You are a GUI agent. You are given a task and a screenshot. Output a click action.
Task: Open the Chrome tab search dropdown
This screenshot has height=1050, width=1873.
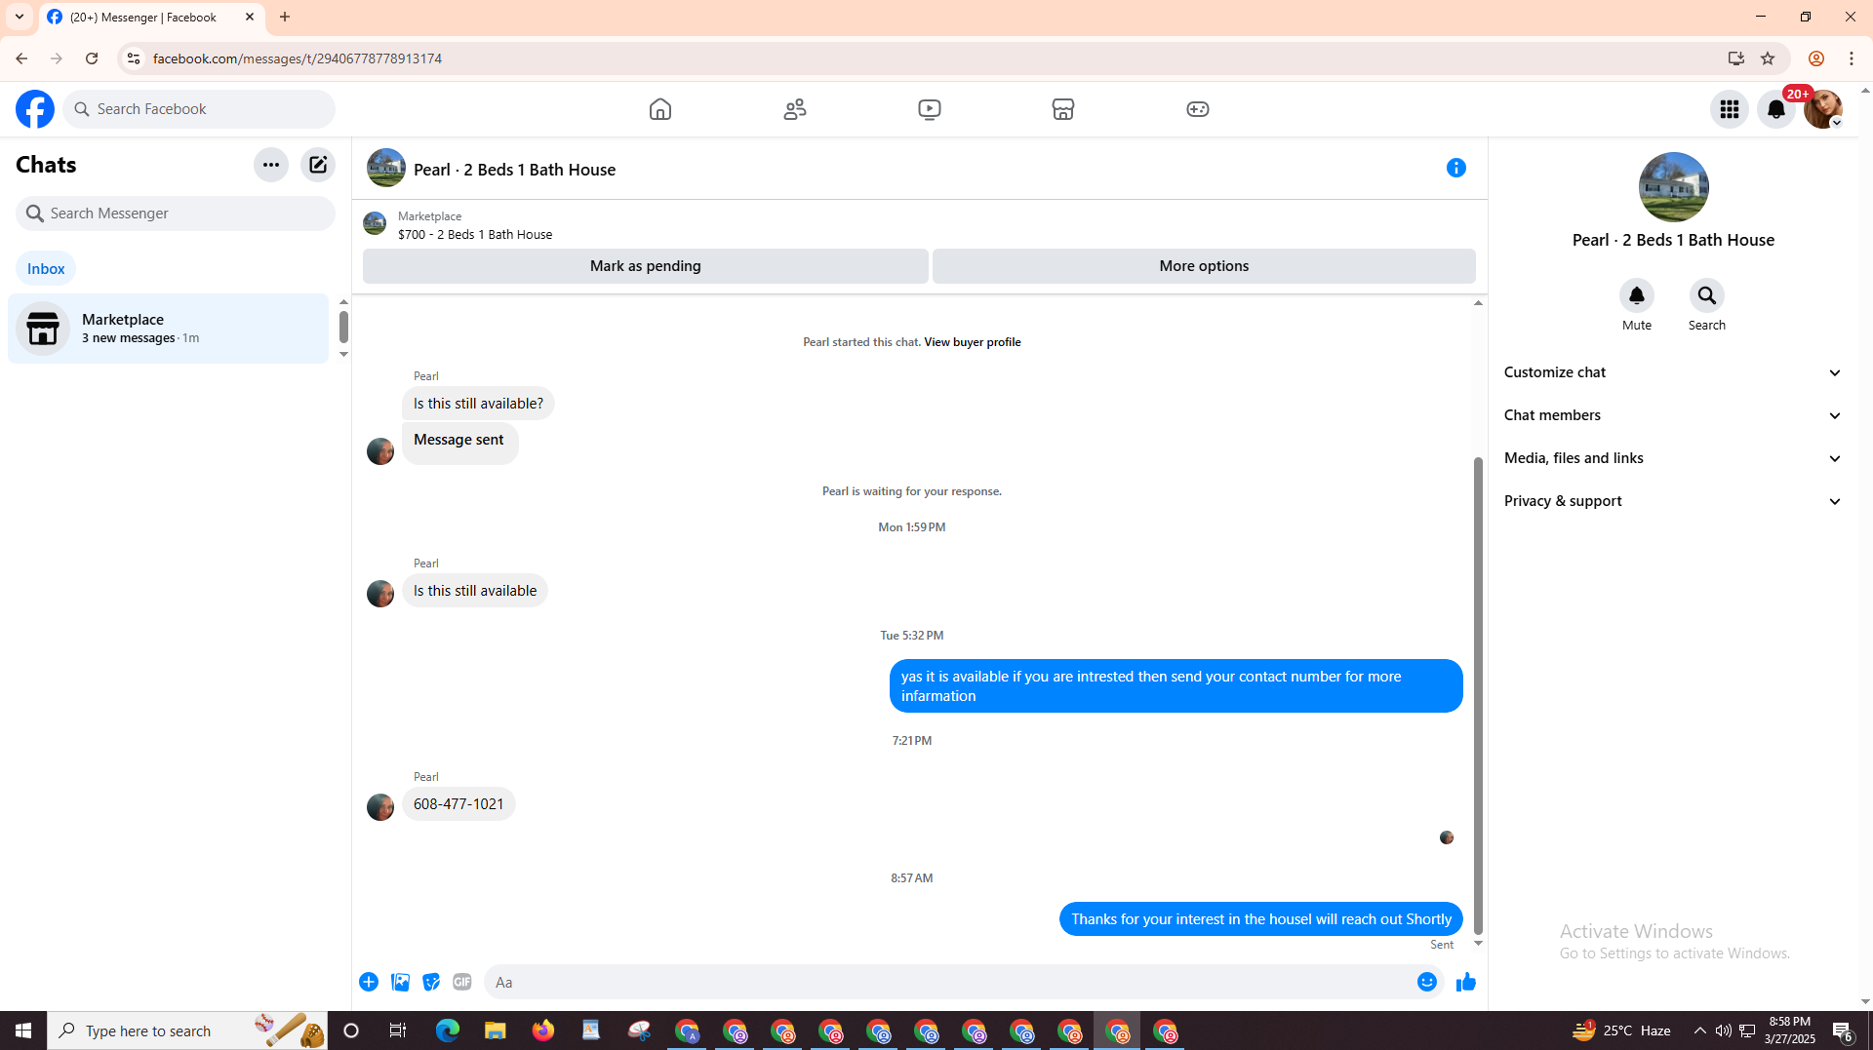[20, 17]
